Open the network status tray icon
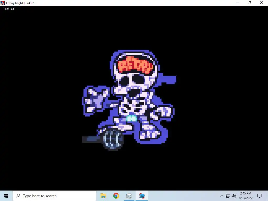 (228, 196)
